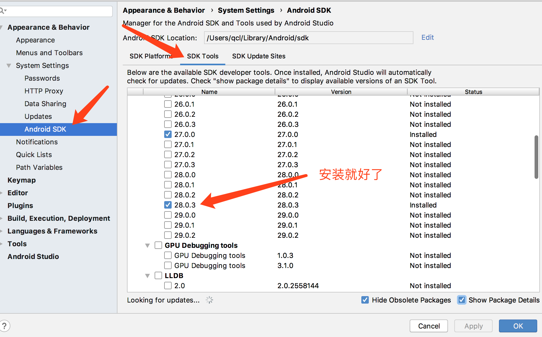
Task: Collapse the GPU Debugging tools group
Action: [x=147, y=245]
